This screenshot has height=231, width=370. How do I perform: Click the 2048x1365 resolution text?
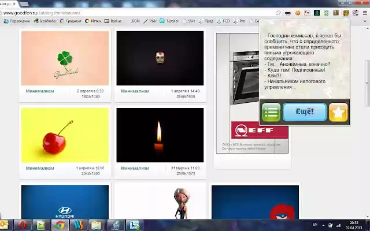click(91, 173)
